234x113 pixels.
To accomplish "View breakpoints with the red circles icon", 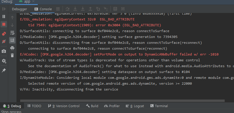I will coord(4,34).
